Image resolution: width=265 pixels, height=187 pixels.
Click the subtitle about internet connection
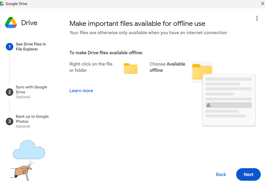(148, 33)
